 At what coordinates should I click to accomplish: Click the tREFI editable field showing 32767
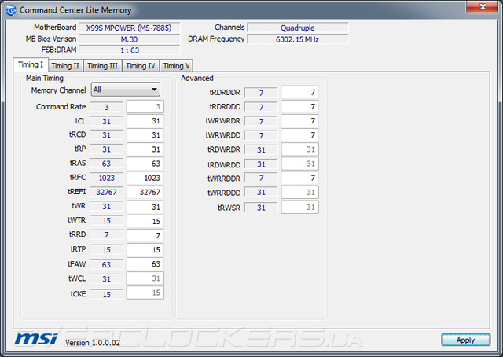[145, 192]
